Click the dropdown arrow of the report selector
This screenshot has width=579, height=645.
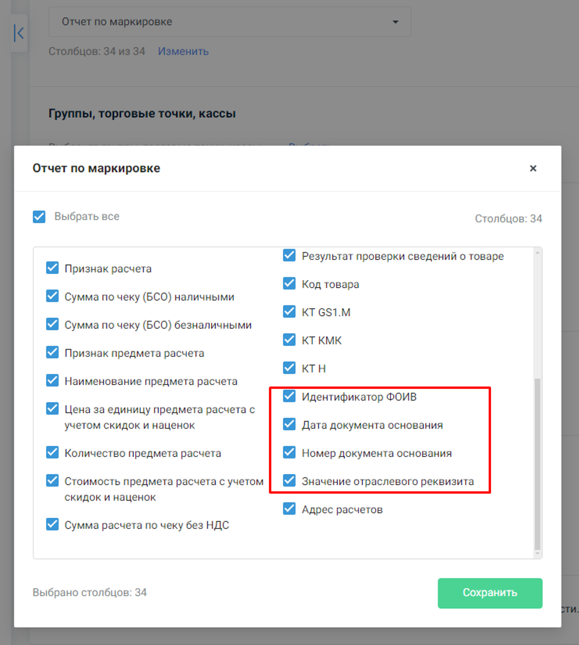click(x=396, y=22)
